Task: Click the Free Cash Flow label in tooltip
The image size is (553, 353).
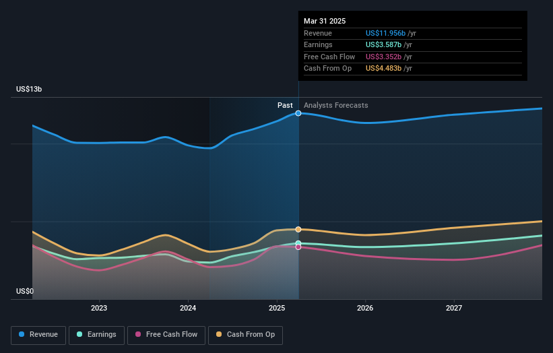Action: tap(329, 57)
